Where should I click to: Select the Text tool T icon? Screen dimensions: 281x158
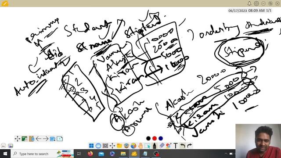tap(176, 146)
